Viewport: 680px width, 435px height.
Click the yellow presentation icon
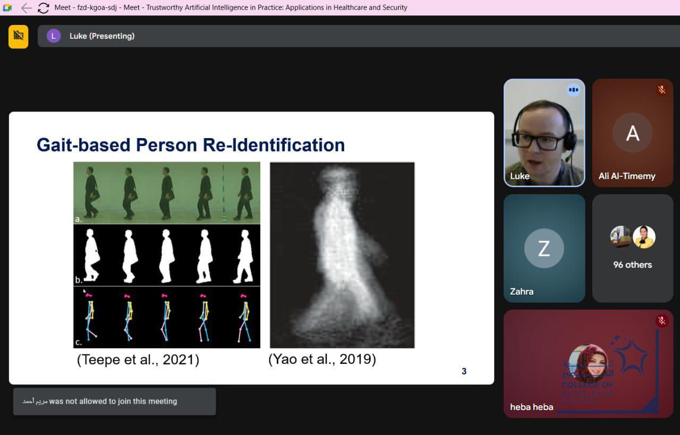[19, 36]
